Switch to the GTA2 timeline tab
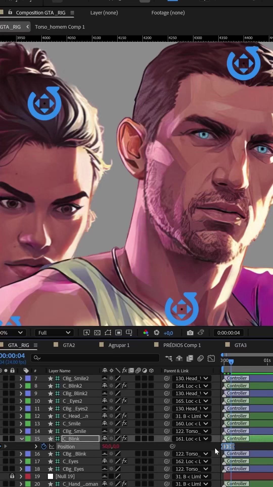 click(69, 345)
